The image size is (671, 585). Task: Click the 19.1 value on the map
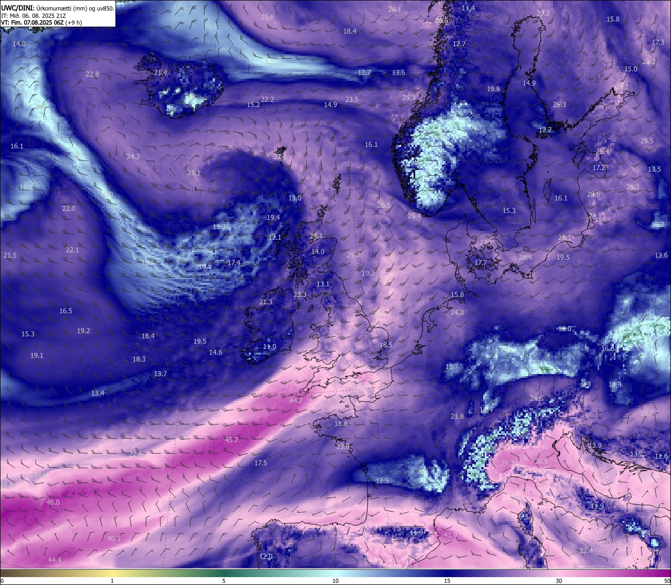click(x=36, y=356)
